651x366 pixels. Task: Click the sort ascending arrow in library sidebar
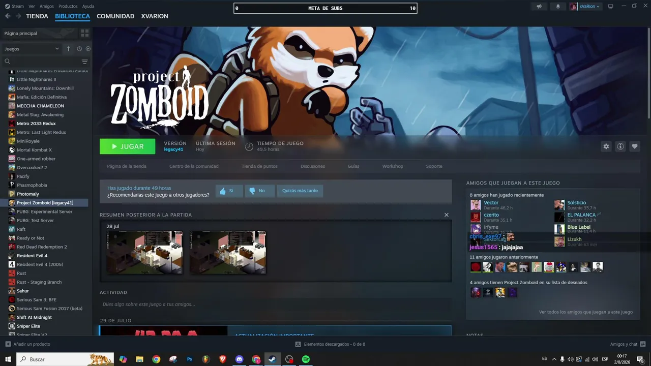[x=69, y=49]
